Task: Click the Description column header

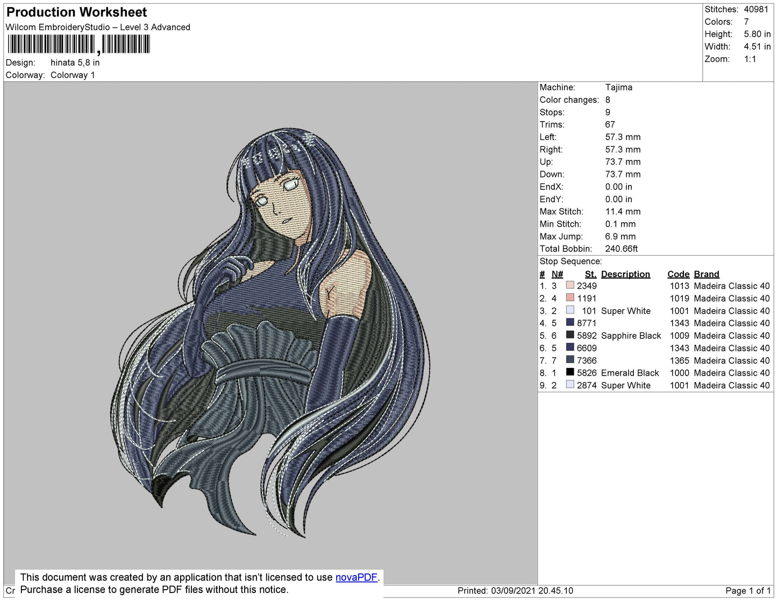Action: point(625,274)
